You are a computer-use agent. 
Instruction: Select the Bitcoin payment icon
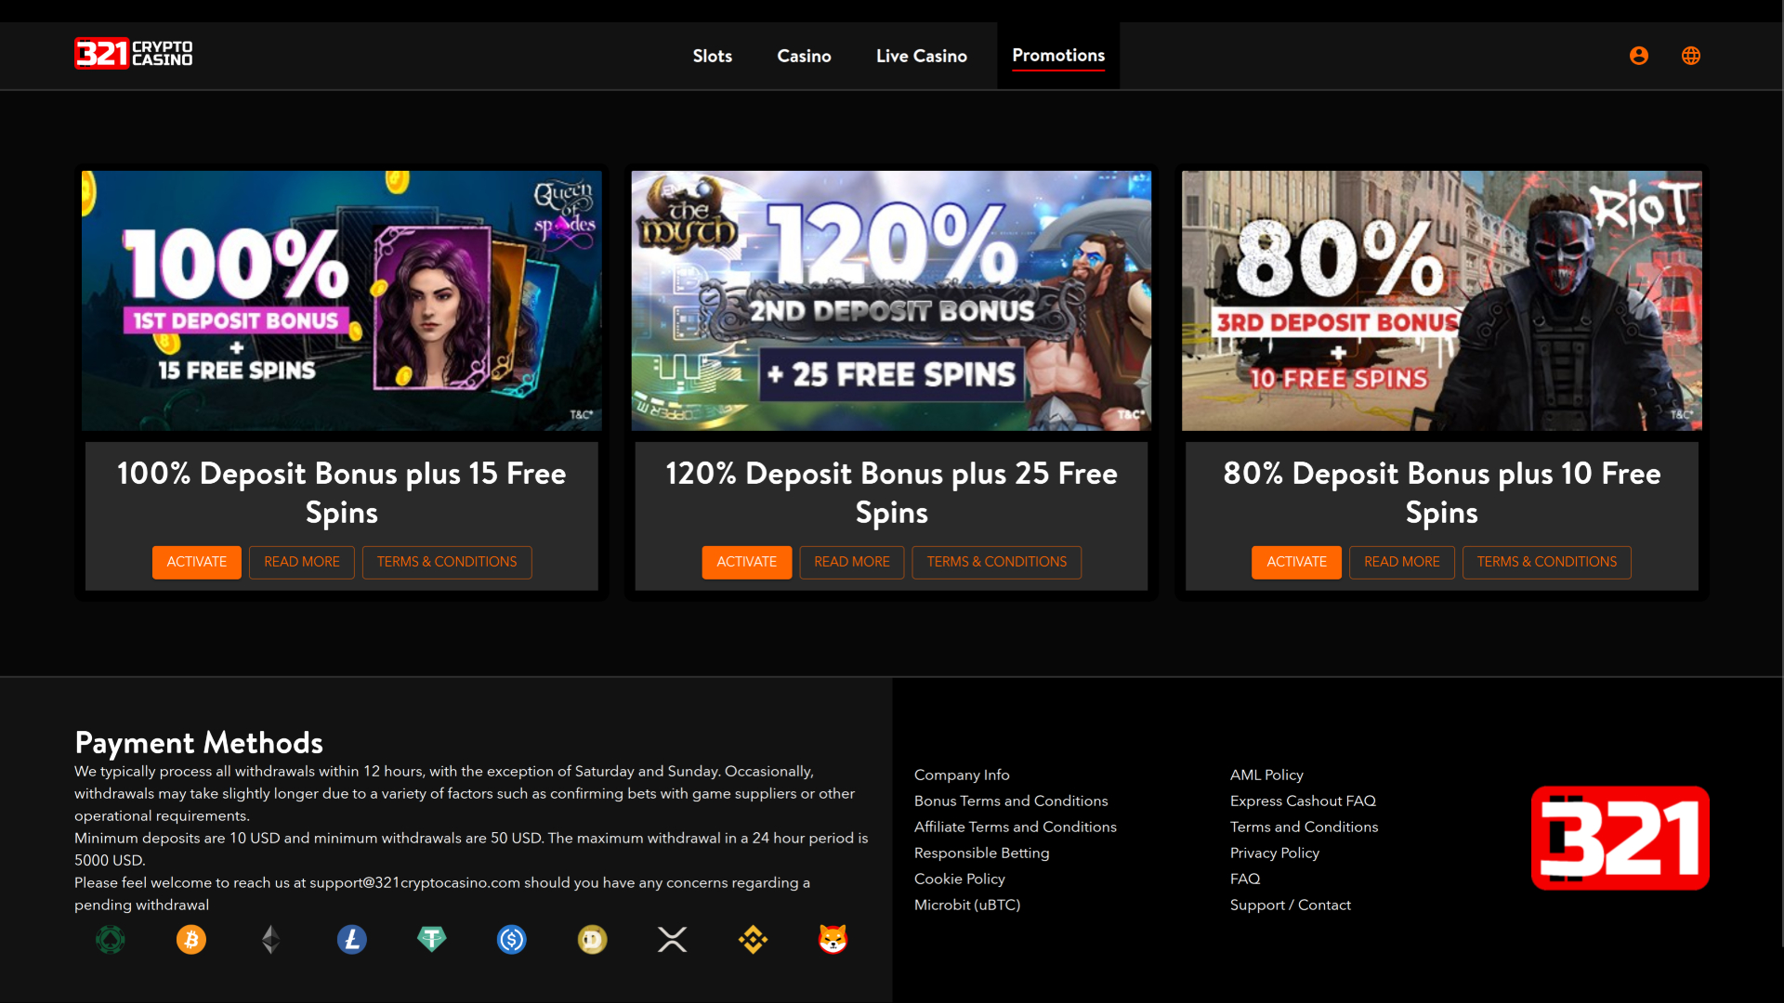(190, 939)
